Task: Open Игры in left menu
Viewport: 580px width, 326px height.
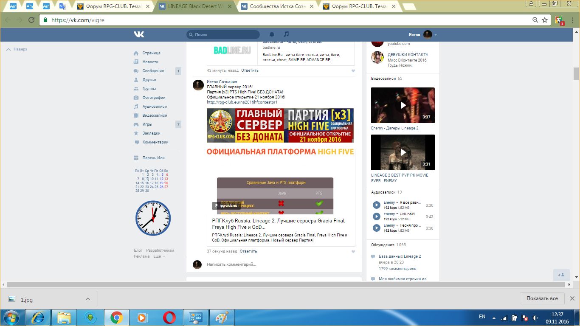Action: [147, 124]
